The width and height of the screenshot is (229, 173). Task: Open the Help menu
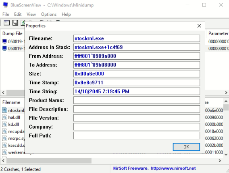pos(66,15)
